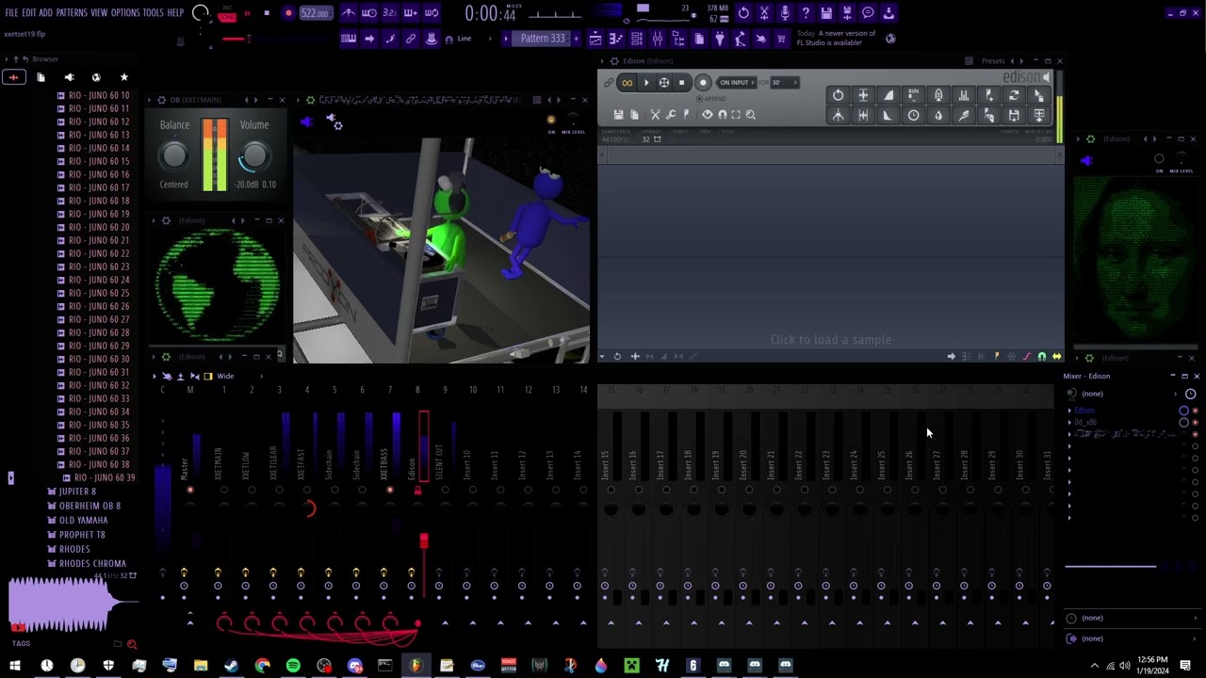
Task: Open the Edison time stretch clock tool
Action: (913, 115)
